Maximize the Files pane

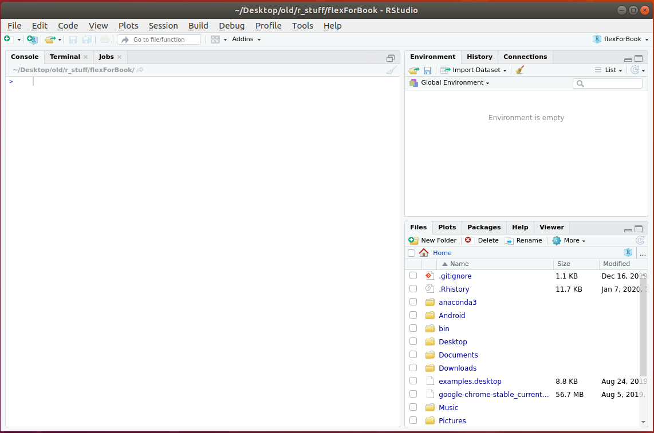click(639, 229)
